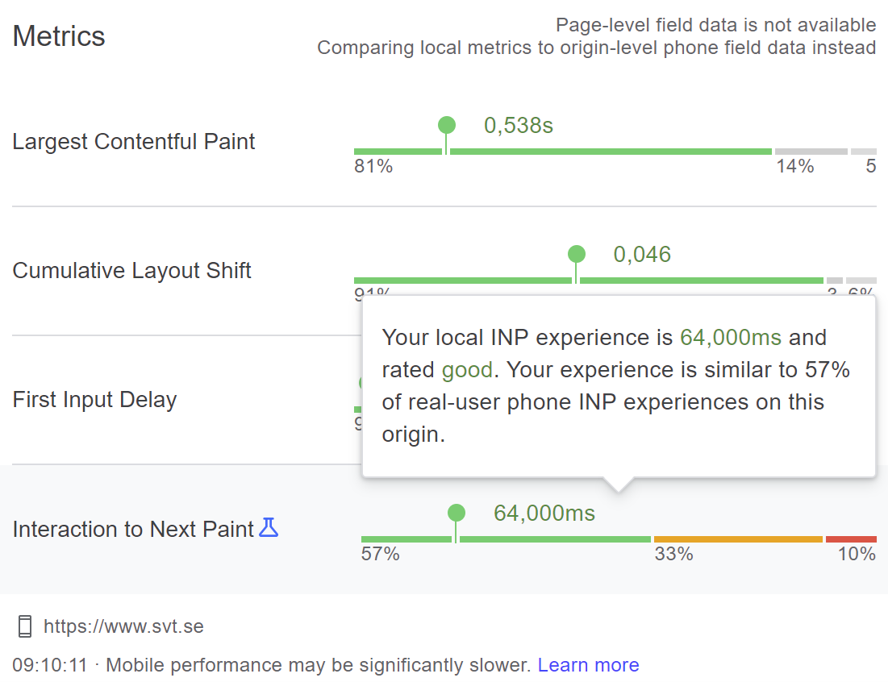This screenshot has width=888, height=682.
Task: Click the Metrics heading
Action: [x=59, y=36]
